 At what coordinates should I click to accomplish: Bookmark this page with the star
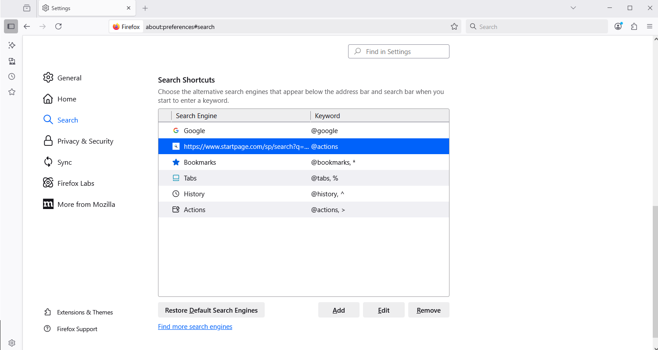click(x=454, y=27)
